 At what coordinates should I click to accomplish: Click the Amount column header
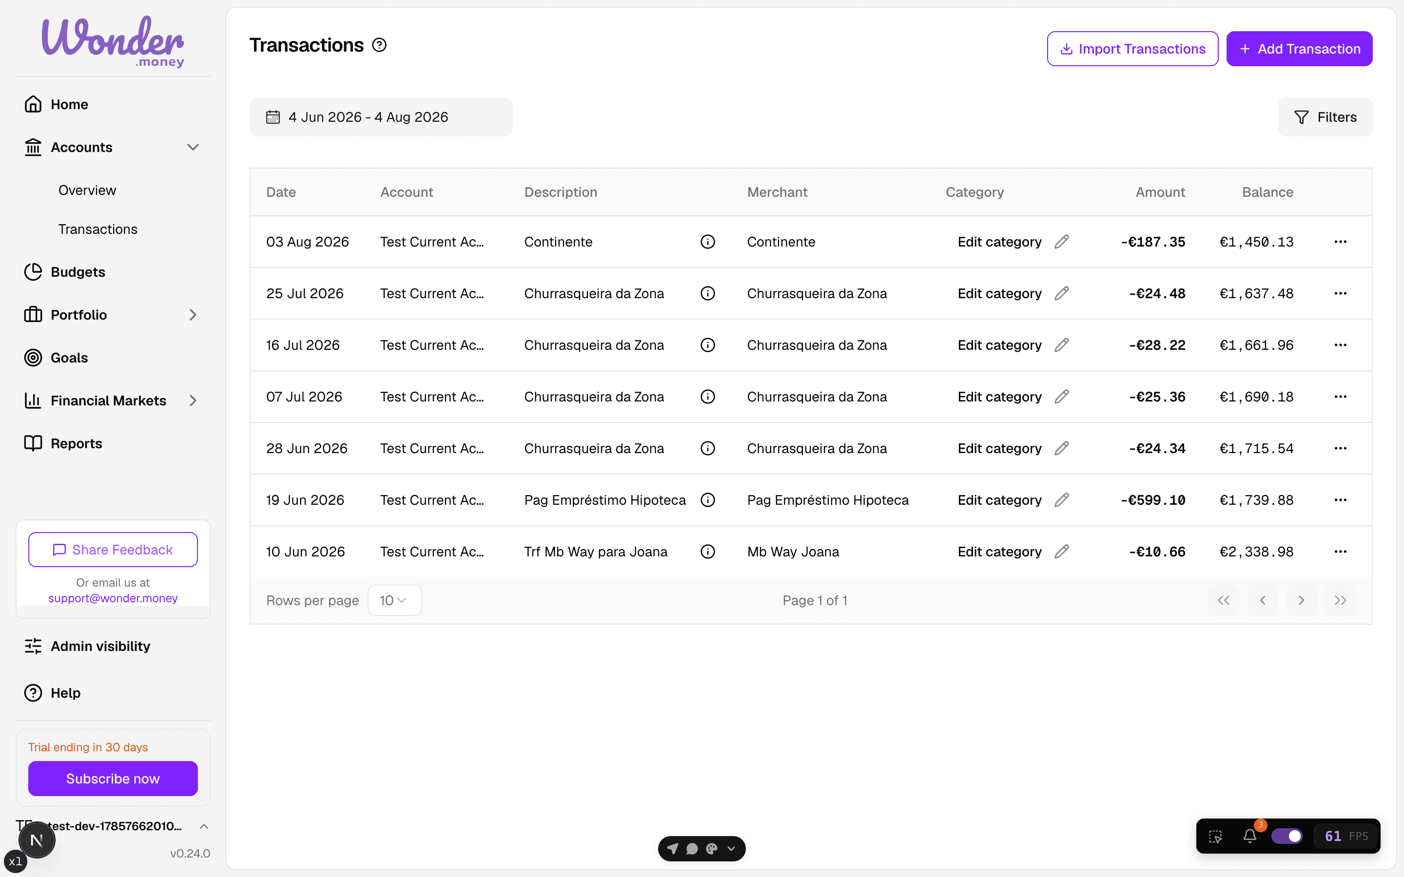pyautogui.click(x=1160, y=192)
